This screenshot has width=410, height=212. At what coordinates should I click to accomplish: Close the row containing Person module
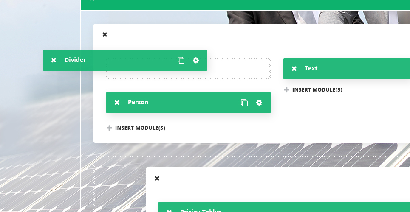point(105,34)
